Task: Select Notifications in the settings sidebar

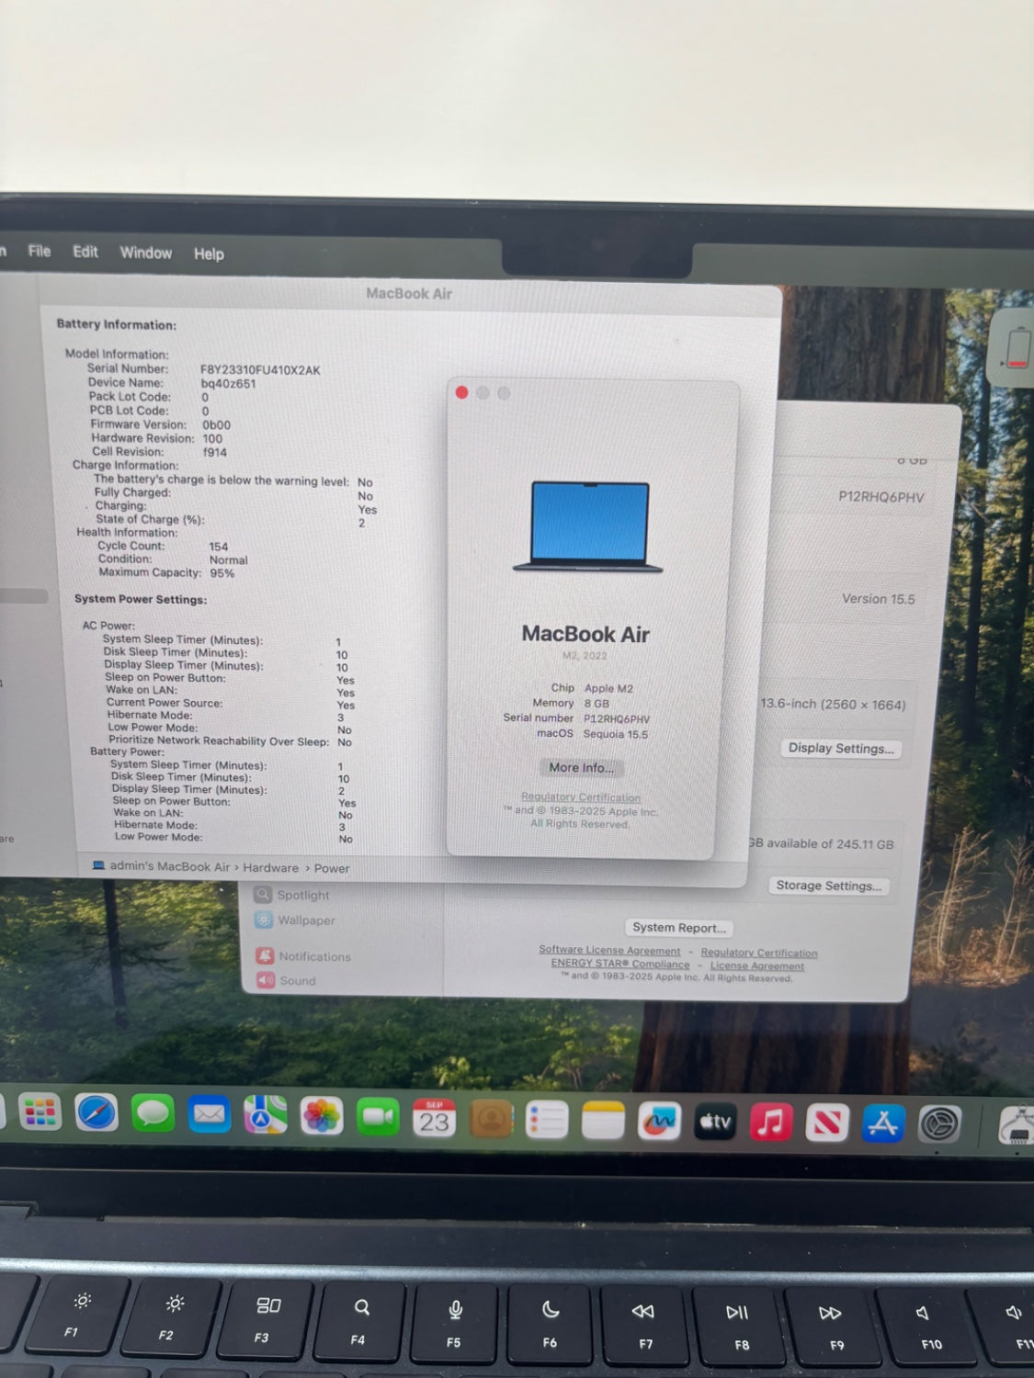Action: click(x=316, y=956)
